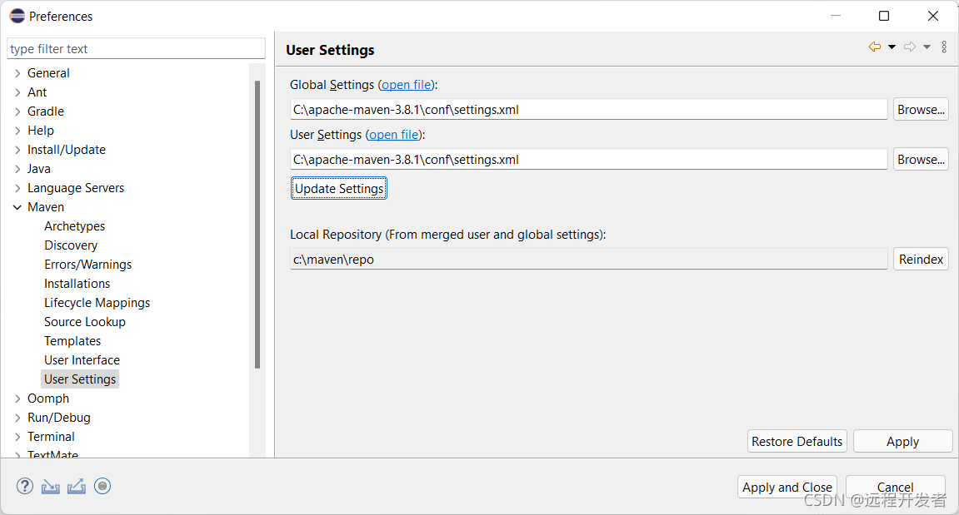Collapse the Maven tree node
The width and height of the screenshot is (959, 515).
(17, 207)
